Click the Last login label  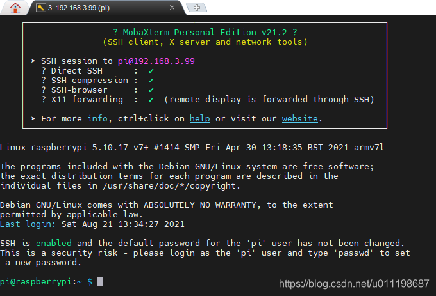(28, 224)
